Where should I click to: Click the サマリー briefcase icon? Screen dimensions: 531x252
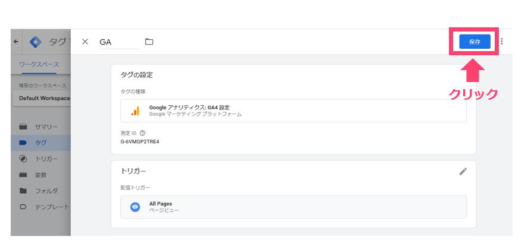pyautogui.click(x=23, y=127)
